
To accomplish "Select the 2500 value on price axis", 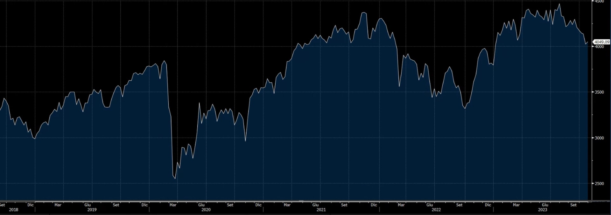I will pos(599,184).
